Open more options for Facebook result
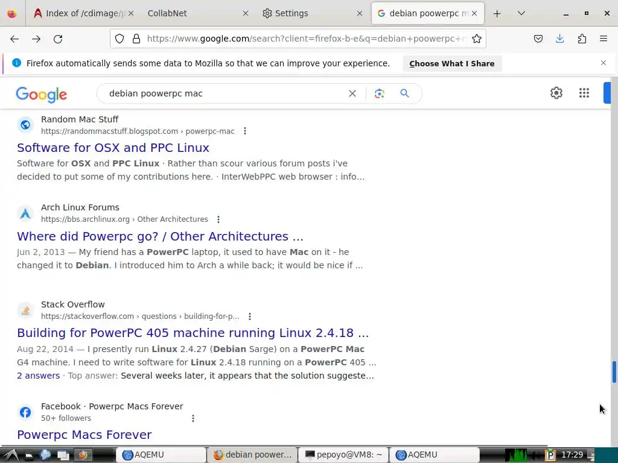Viewport: 618px width, 463px height. (x=193, y=418)
